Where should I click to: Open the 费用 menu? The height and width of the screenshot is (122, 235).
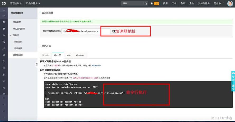click(165, 3)
